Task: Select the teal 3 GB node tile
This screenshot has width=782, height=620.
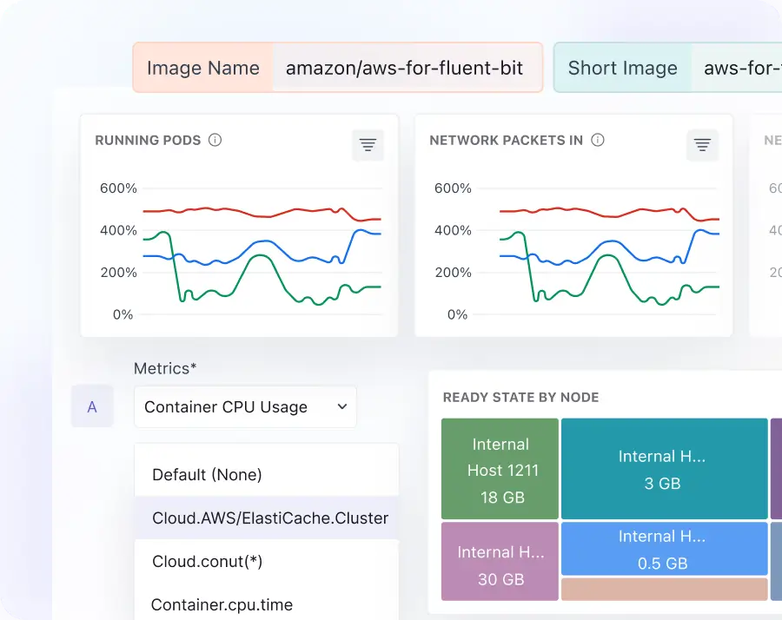Action: tap(665, 469)
